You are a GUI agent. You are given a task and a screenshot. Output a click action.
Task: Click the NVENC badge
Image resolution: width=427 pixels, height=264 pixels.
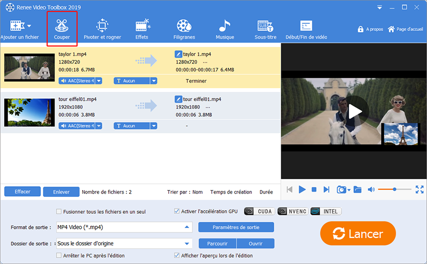(292, 211)
